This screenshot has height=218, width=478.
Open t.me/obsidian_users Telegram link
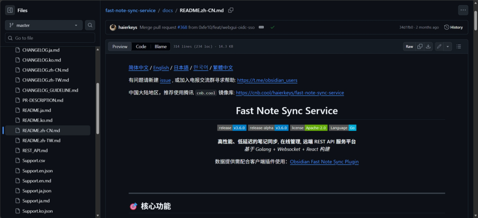pos(267,80)
